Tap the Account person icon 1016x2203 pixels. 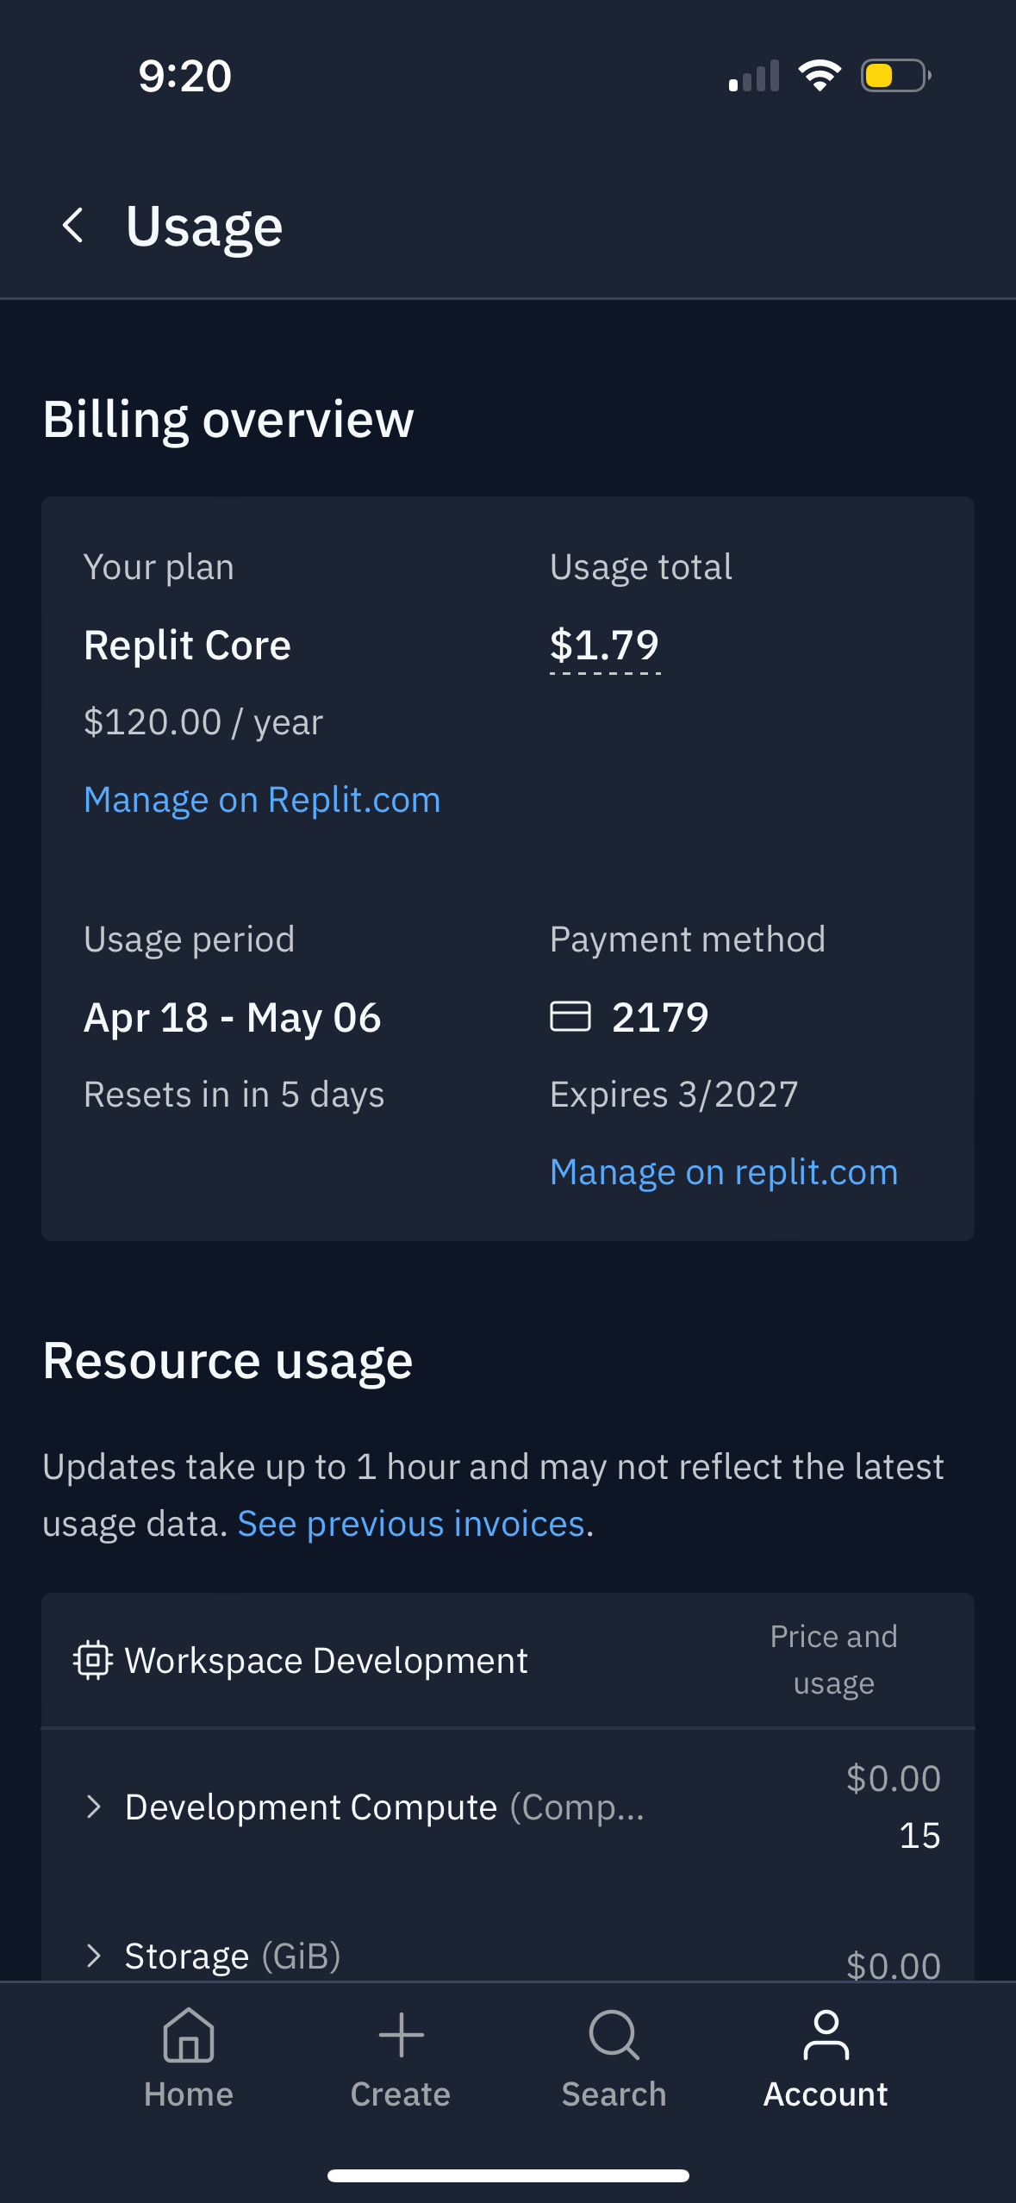[x=826, y=2035]
